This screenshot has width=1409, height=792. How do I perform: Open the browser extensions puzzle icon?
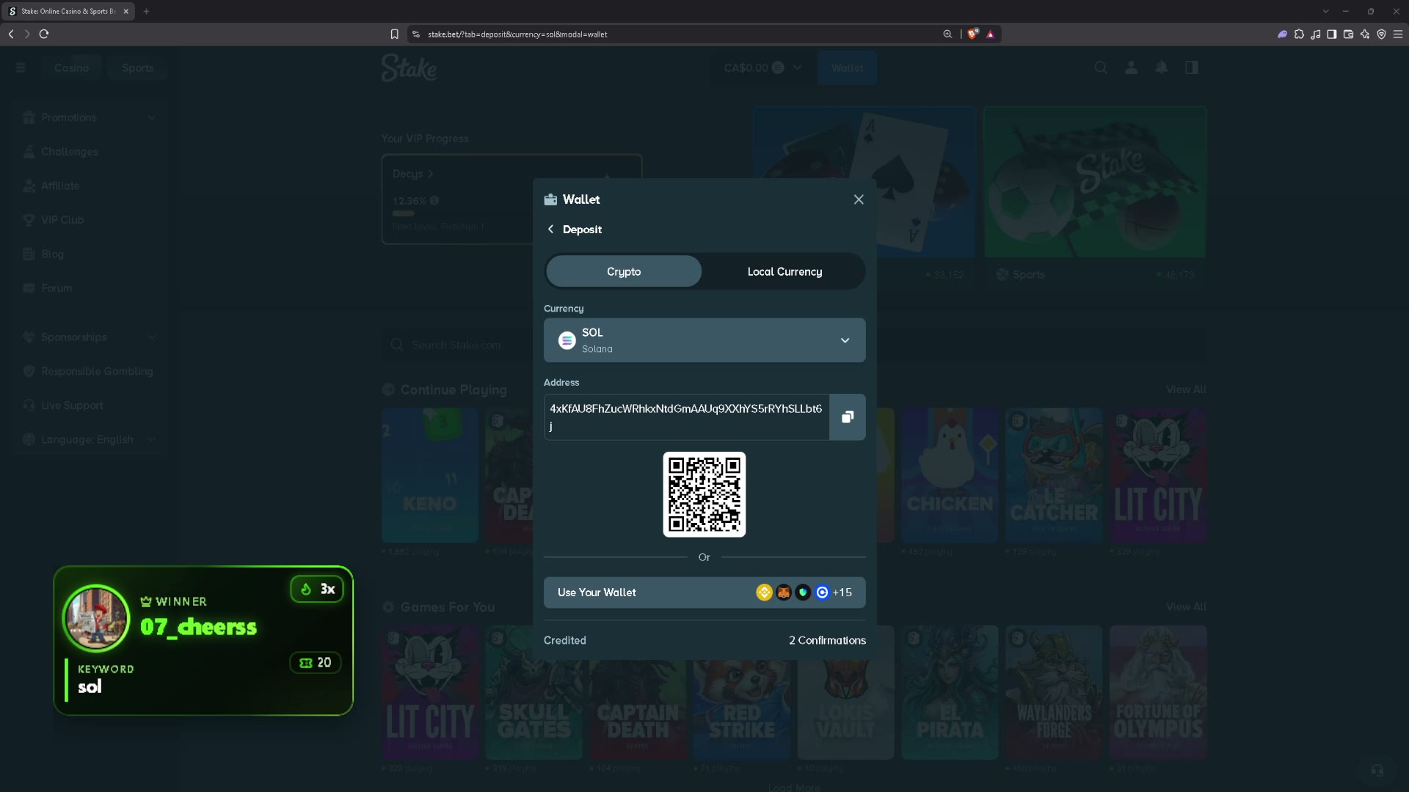pos(1299,34)
